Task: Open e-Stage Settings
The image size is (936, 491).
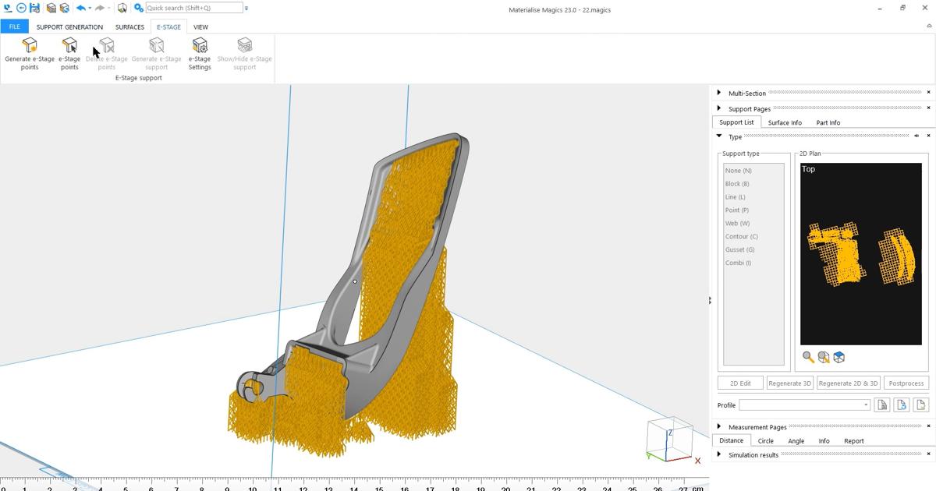Action: point(200,53)
